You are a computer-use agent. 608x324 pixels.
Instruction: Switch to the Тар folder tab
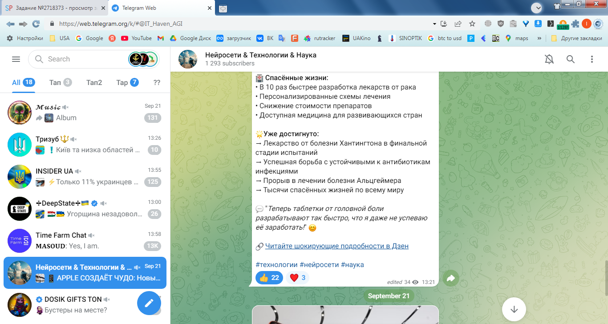click(x=127, y=82)
